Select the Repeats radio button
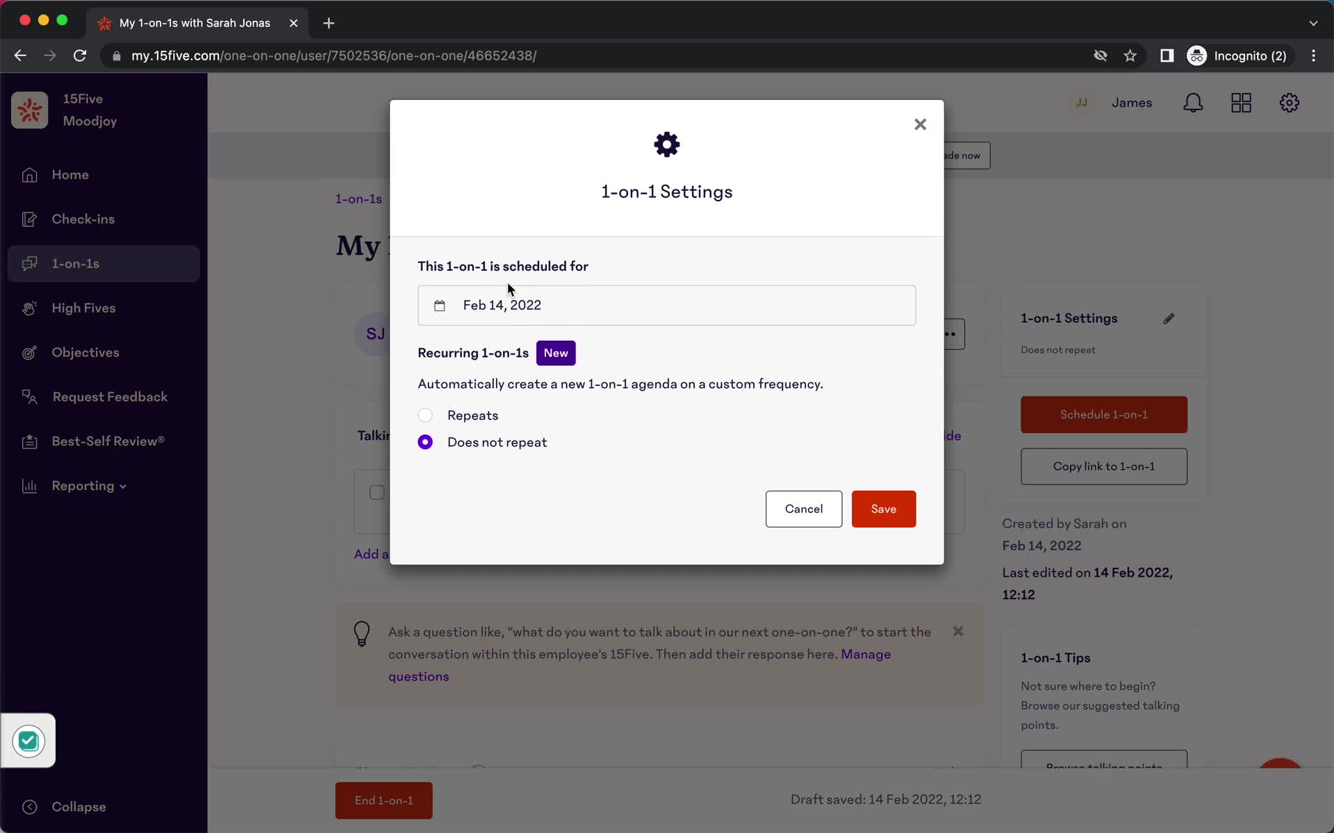Screen dimensions: 1334x833 (425, 414)
